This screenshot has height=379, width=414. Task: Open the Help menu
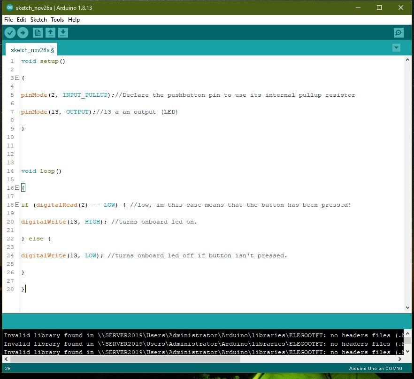point(74,20)
